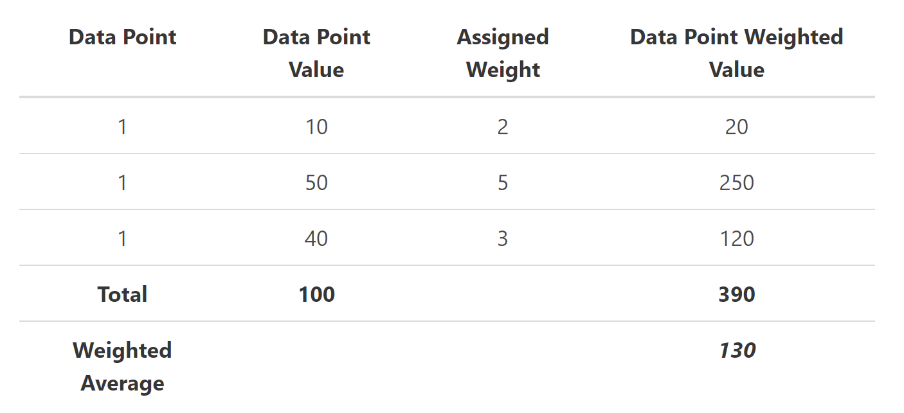
Task: Click the total data point value 100
Action: tap(316, 295)
